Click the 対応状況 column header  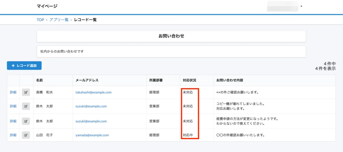click(x=189, y=80)
